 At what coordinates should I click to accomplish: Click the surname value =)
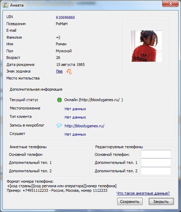pos(58,37)
